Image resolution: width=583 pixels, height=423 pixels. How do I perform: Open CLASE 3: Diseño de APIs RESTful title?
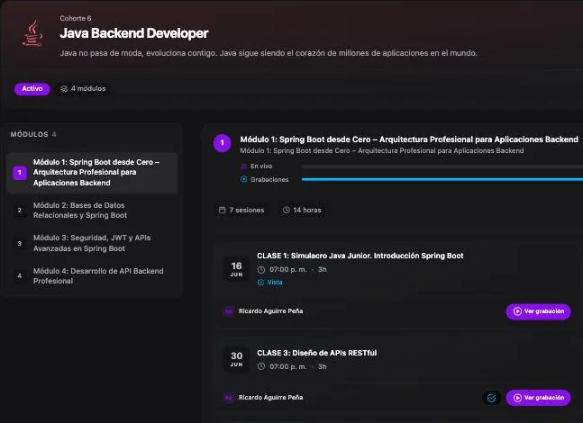click(317, 353)
